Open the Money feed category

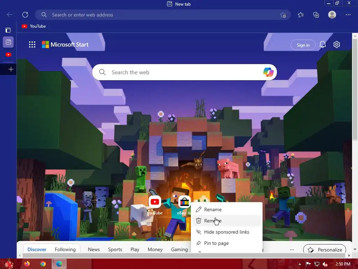click(155, 249)
